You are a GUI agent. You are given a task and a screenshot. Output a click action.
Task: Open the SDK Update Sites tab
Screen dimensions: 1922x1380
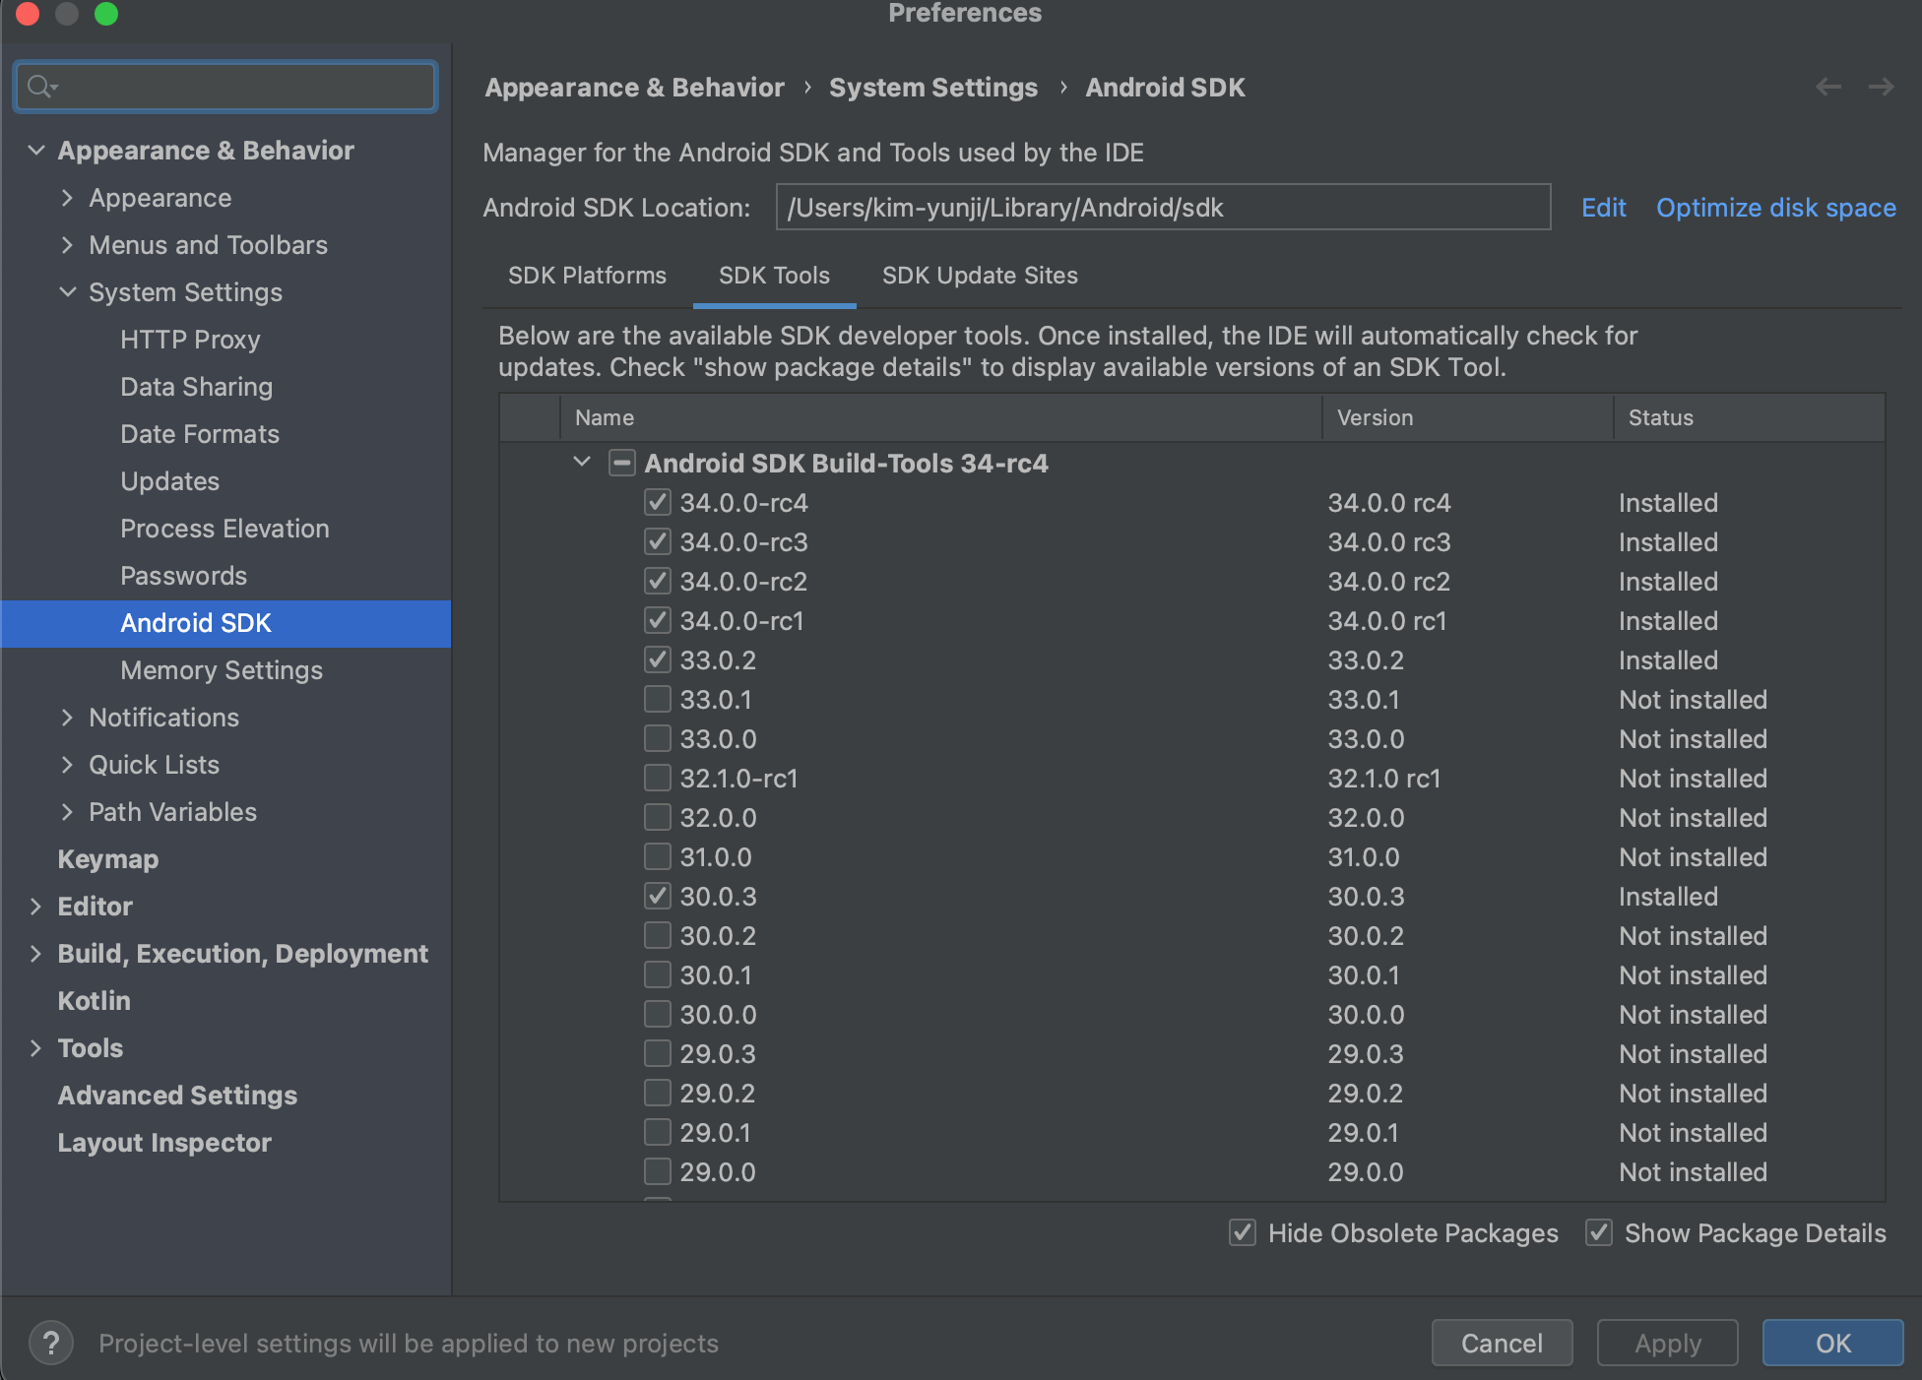pyautogui.click(x=980, y=276)
